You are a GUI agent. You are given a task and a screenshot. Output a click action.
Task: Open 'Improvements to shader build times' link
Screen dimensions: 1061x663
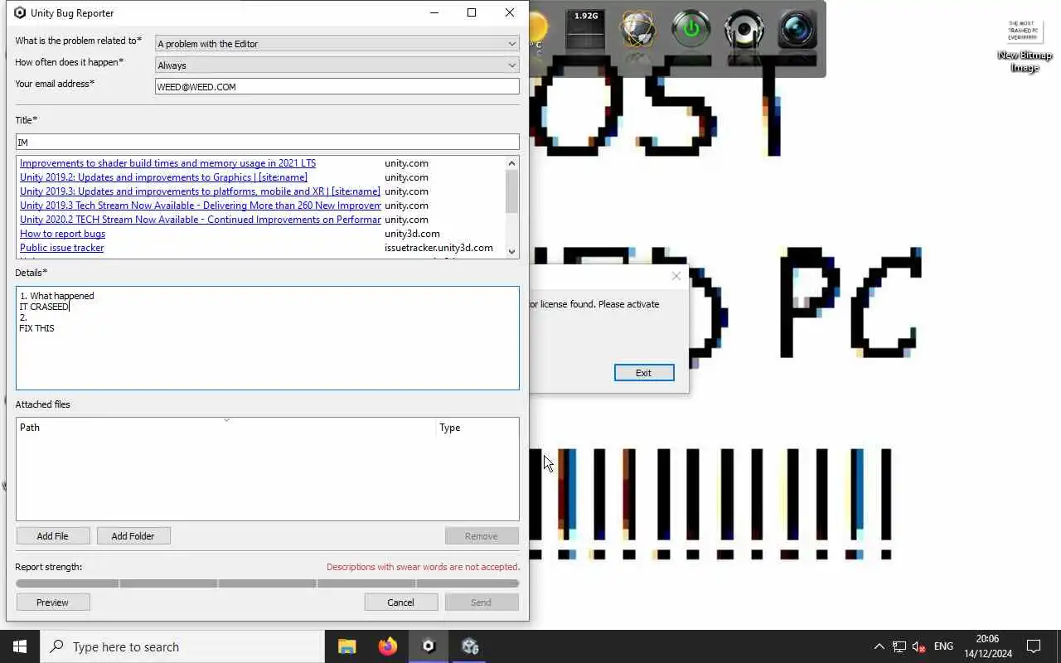coord(167,163)
